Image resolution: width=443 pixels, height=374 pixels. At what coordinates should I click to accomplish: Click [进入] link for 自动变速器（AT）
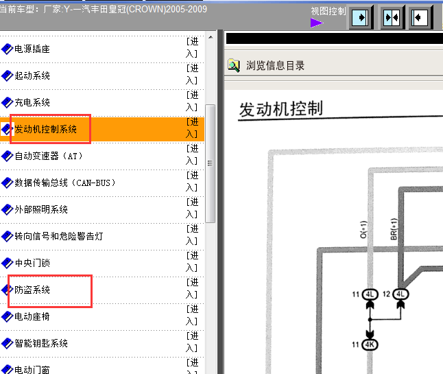(x=192, y=154)
